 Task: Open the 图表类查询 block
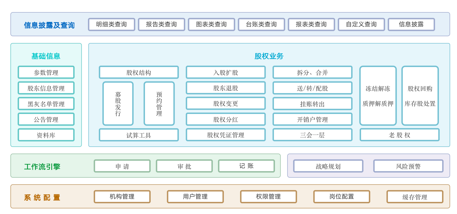click(x=211, y=24)
